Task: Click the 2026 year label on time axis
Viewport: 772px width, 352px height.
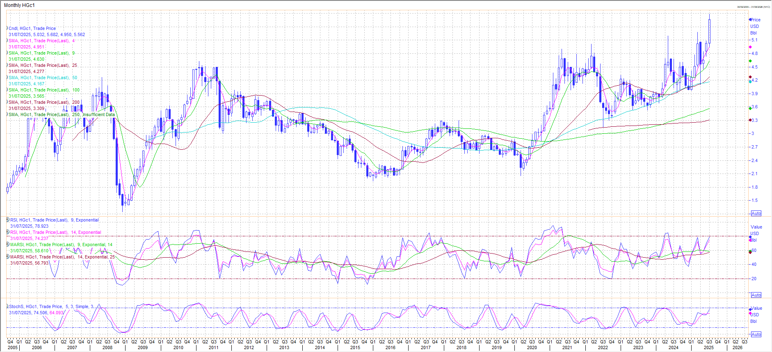Action: coord(738,347)
